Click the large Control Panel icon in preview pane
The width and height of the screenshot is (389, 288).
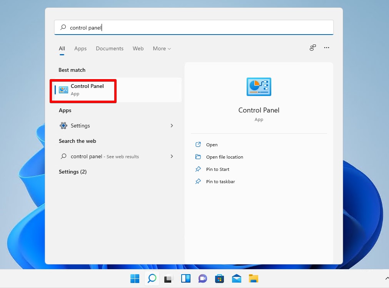coord(259,86)
